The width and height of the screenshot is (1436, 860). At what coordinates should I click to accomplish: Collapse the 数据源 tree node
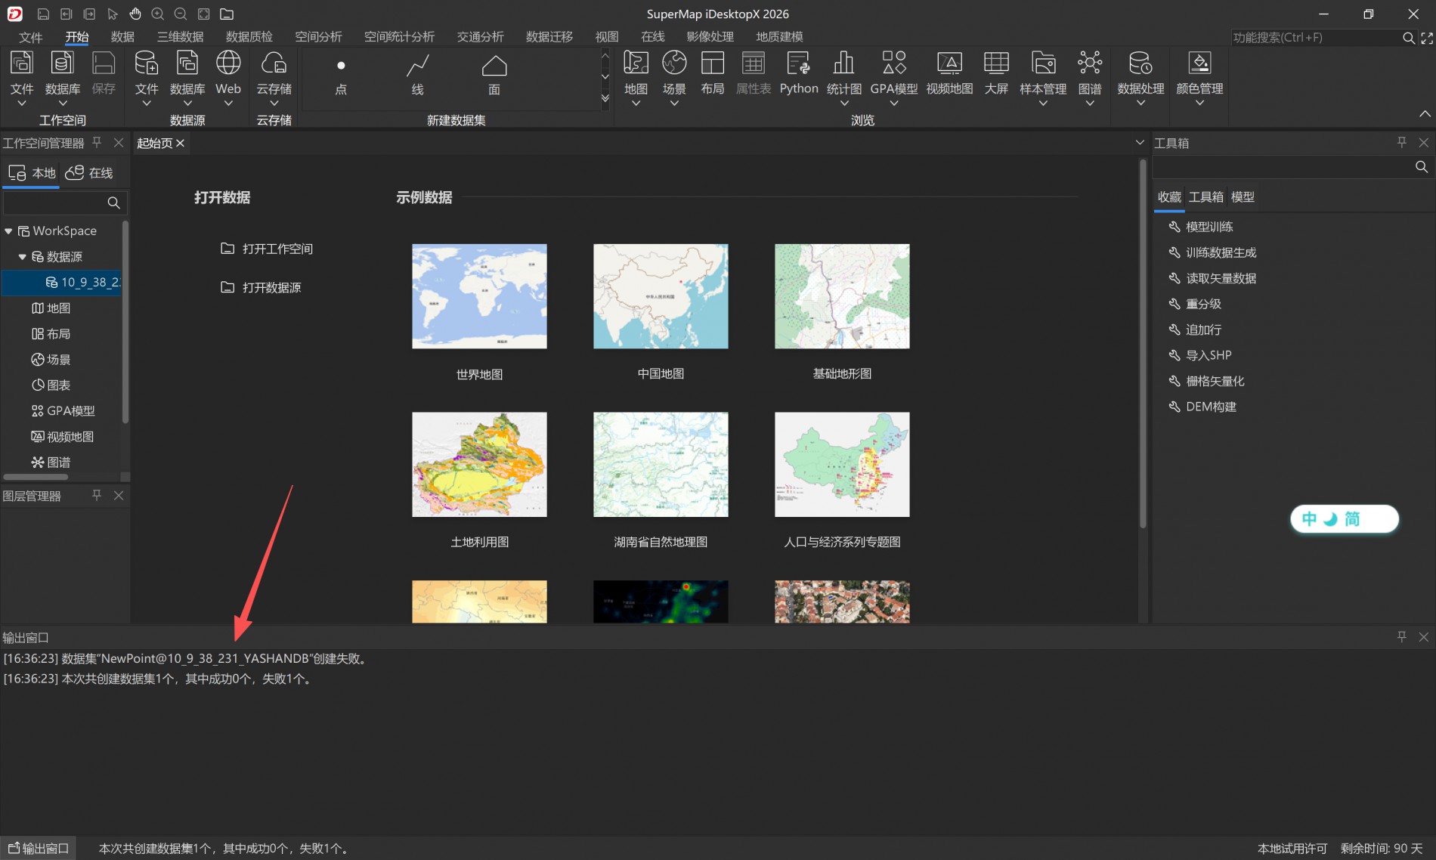23,257
